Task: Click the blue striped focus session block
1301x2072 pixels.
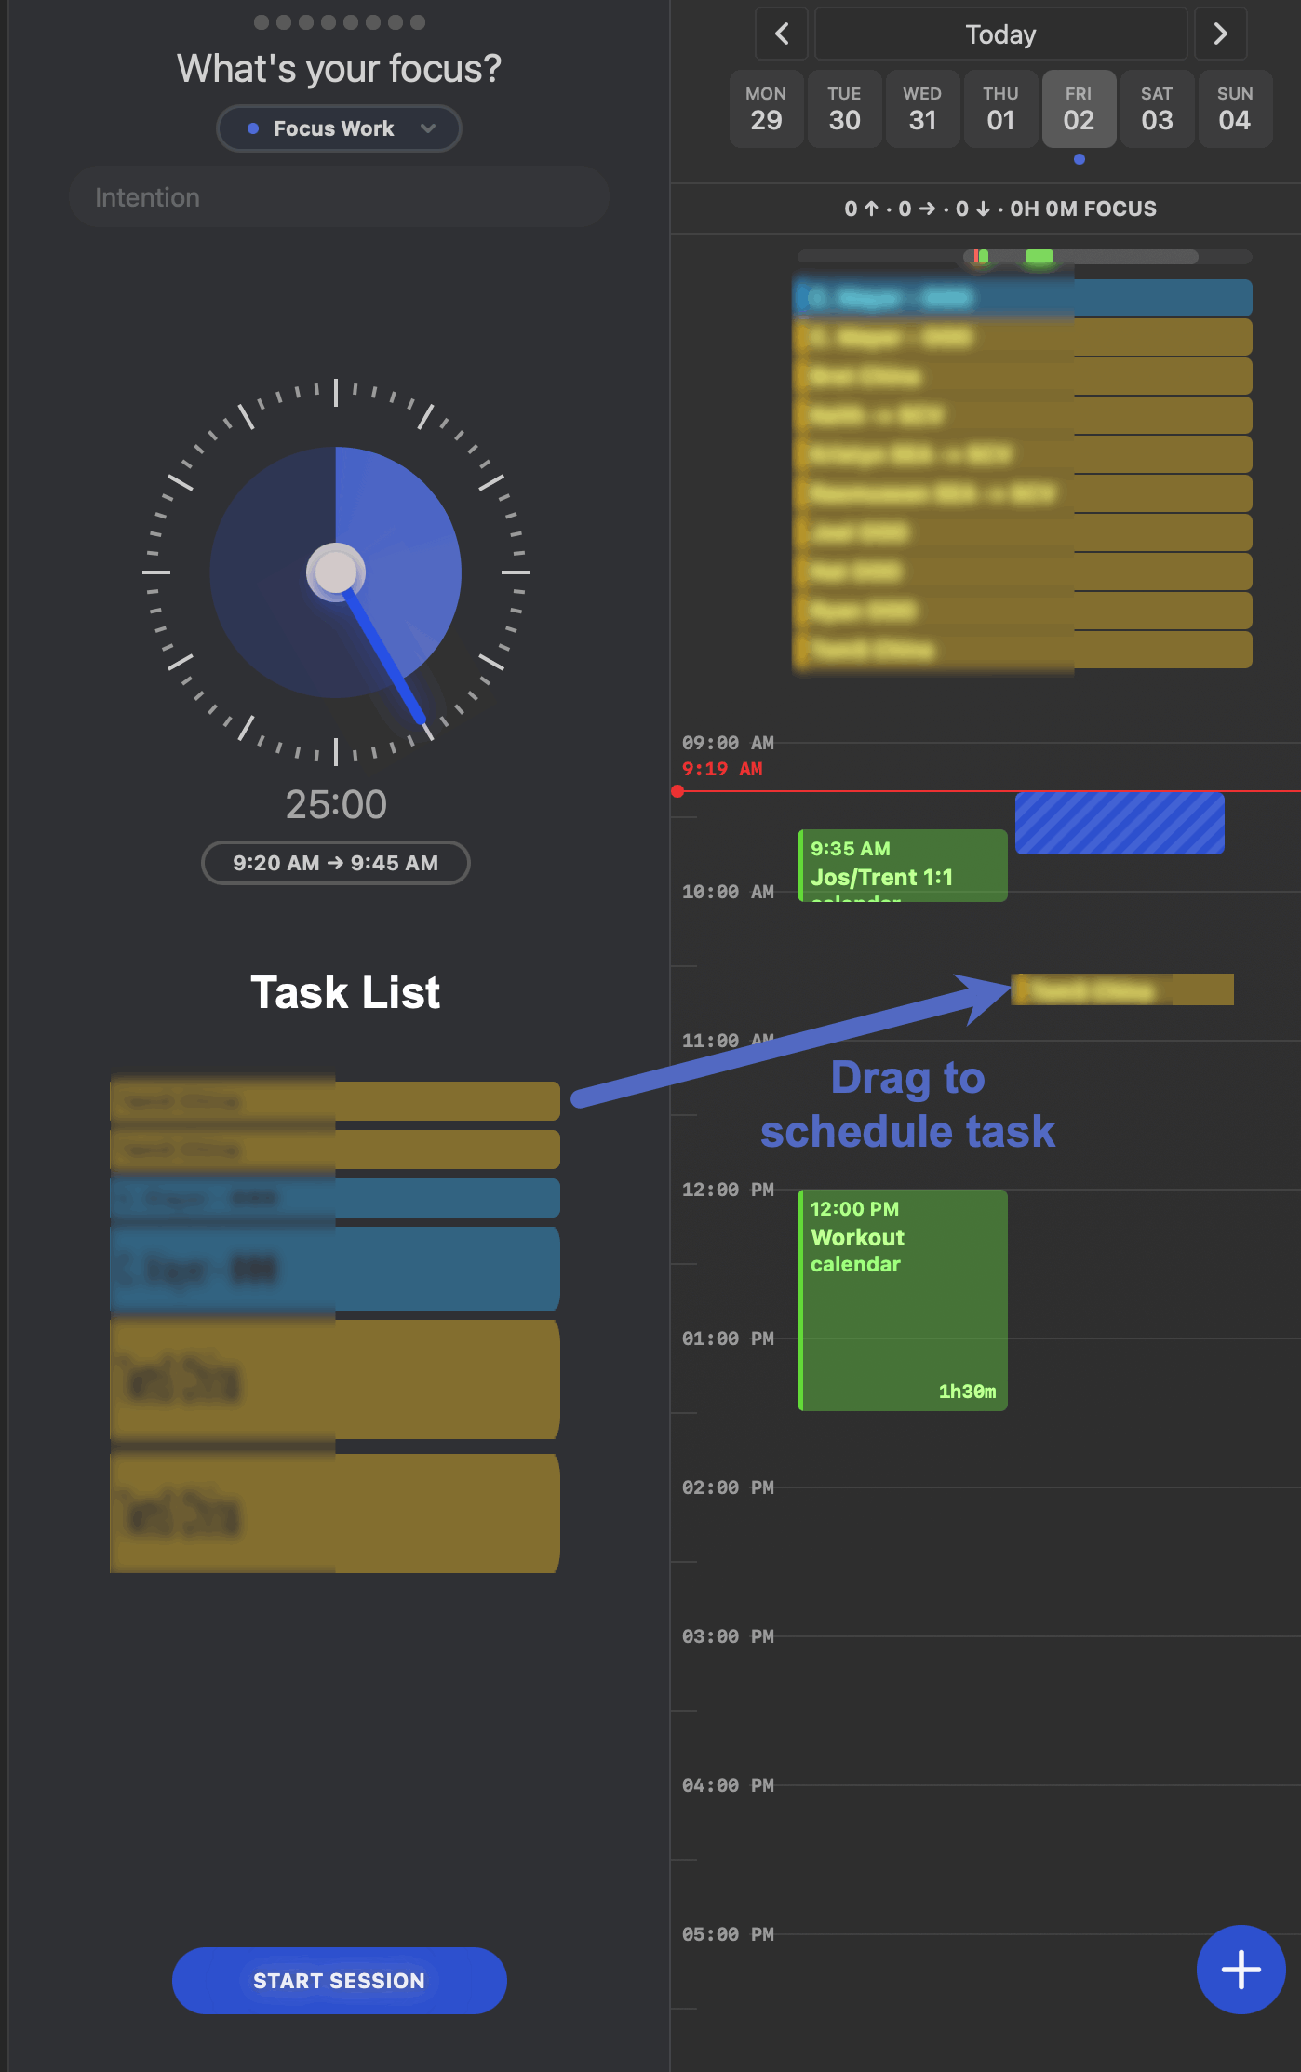Action: (1120, 823)
